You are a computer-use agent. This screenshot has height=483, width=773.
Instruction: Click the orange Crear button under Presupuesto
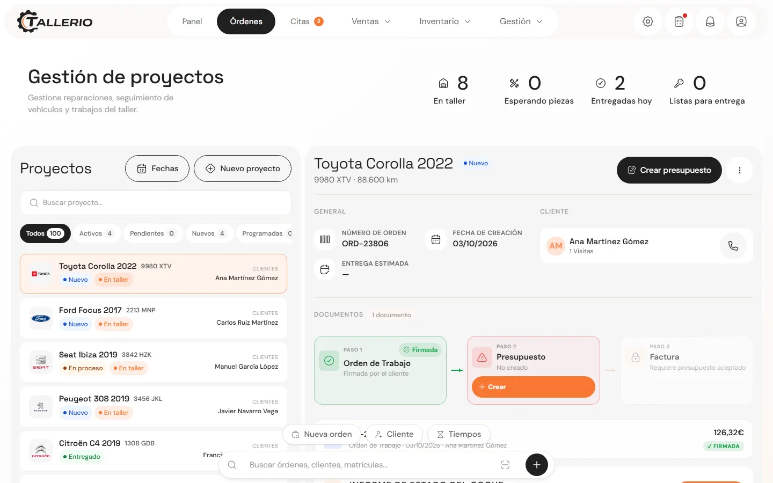tap(534, 387)
